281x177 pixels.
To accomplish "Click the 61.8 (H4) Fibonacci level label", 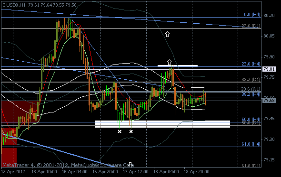I will point(251,144).
